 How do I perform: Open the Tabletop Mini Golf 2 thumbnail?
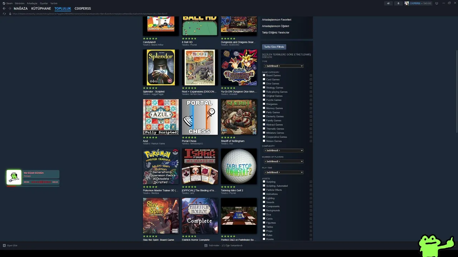coord(239,166)
